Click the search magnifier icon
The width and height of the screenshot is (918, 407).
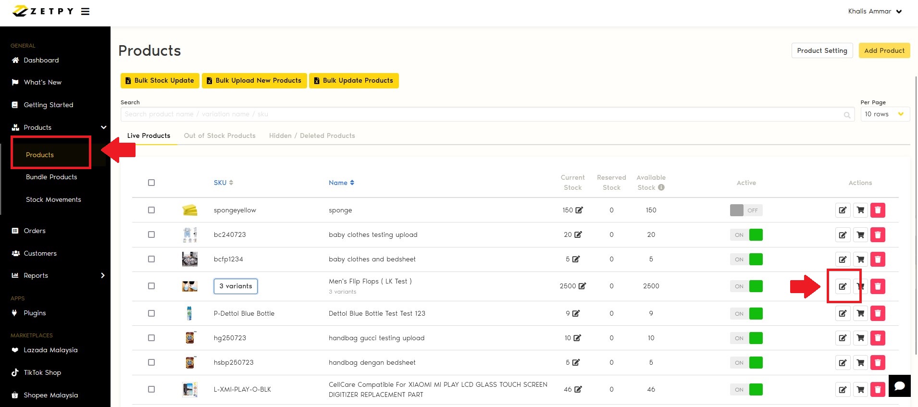click(x=847, y=115)
